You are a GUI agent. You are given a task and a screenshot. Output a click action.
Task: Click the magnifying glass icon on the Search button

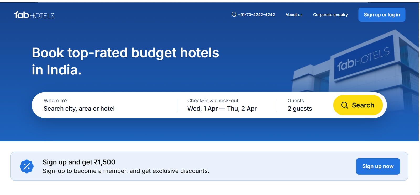pyautogui.click(x=344, y=105)
